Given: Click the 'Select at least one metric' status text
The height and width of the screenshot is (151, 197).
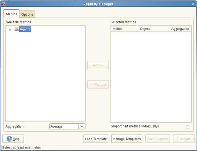Looking at the screenshot, I should [21, 147].
